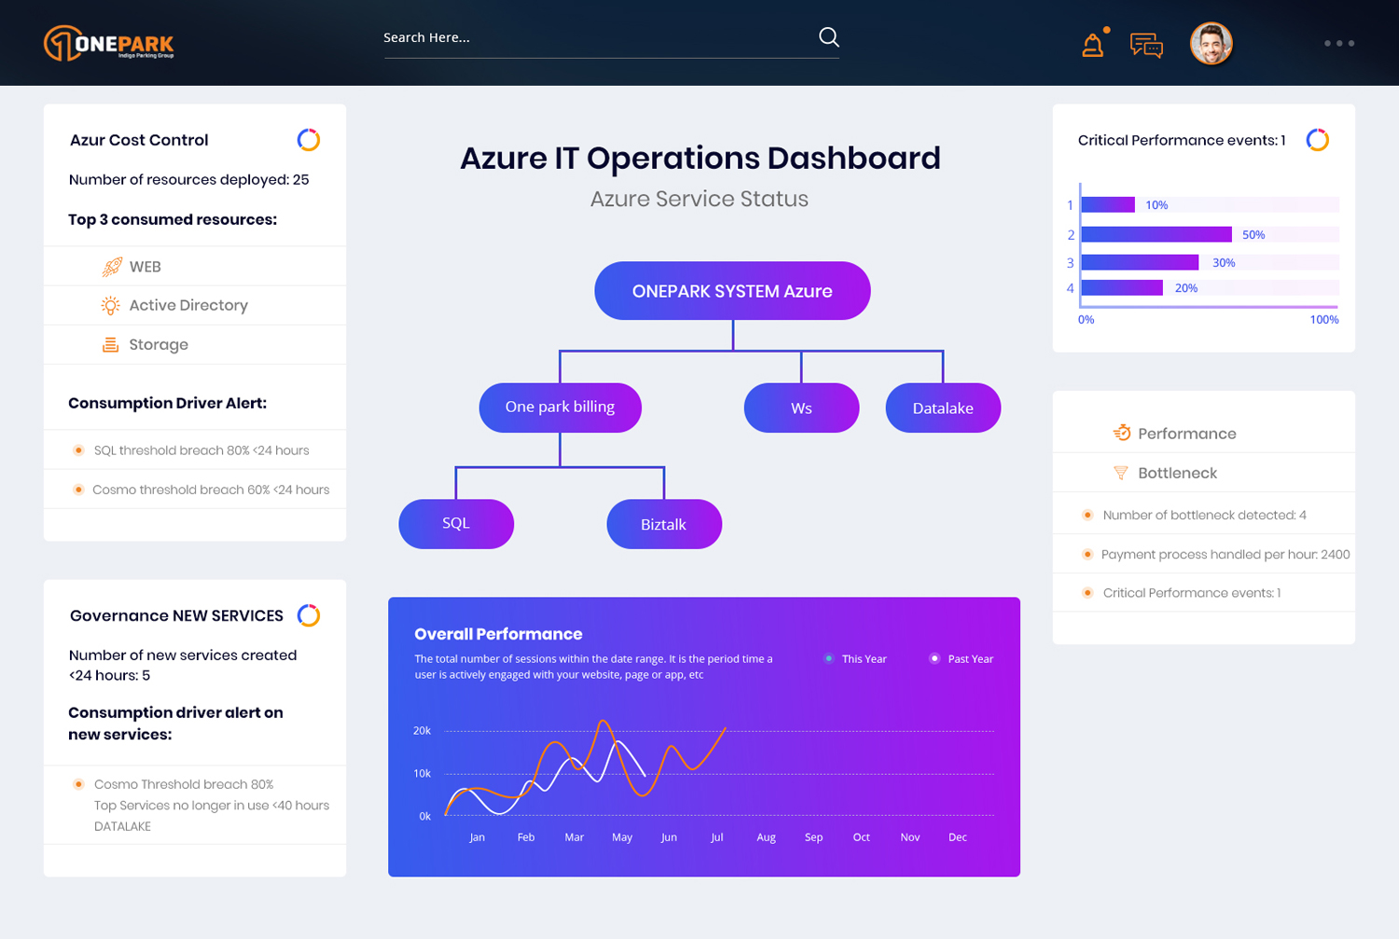Open the notification bell
Screen dimensions: 1399x939
click(1094, 43)
